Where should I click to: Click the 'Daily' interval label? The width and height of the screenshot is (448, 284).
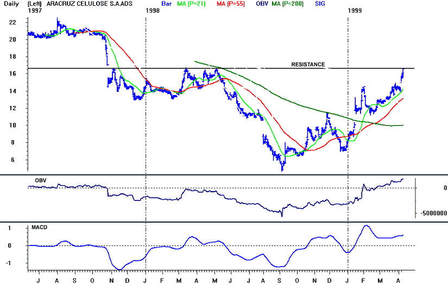coord(11,4)
